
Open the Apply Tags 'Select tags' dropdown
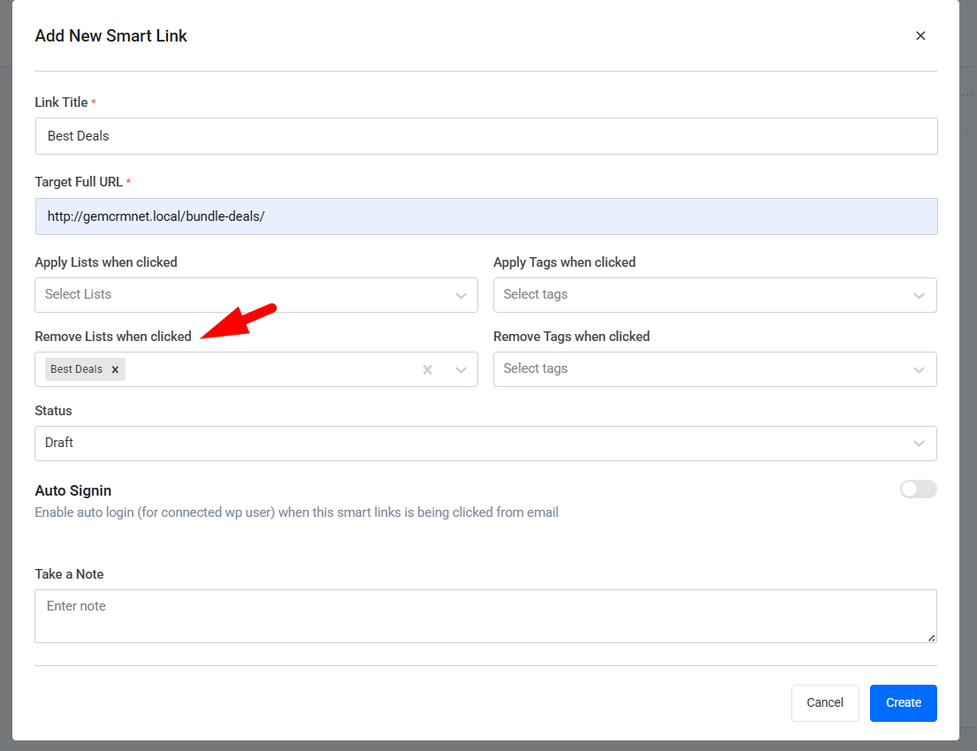pos(714,295)
